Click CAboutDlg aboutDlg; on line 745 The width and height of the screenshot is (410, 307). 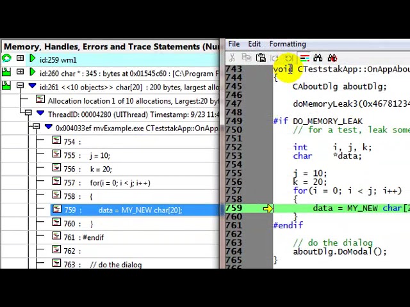340,86
